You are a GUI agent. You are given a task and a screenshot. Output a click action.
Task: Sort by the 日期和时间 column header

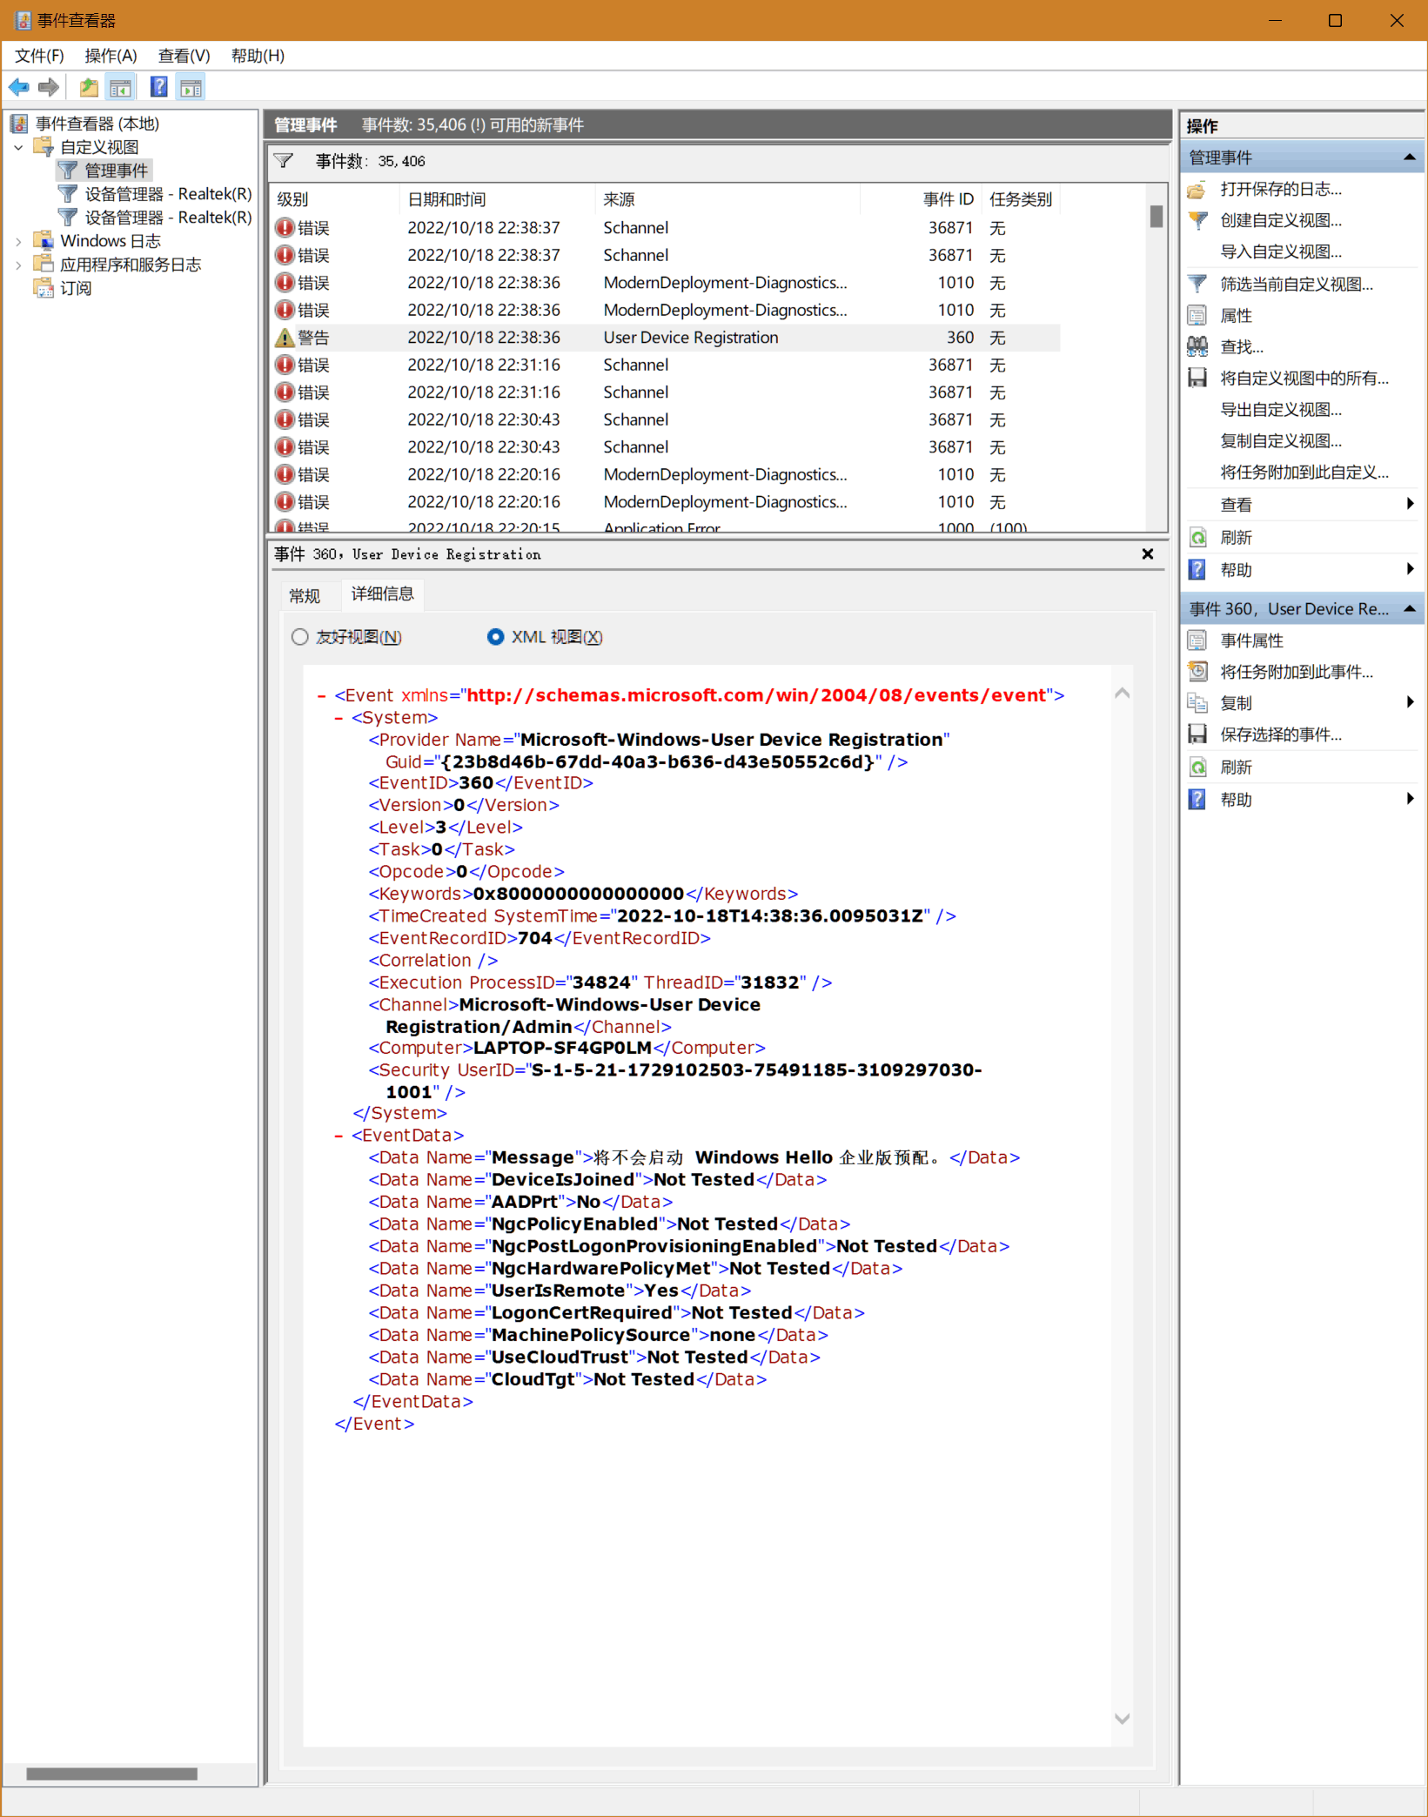pos(496,199)
